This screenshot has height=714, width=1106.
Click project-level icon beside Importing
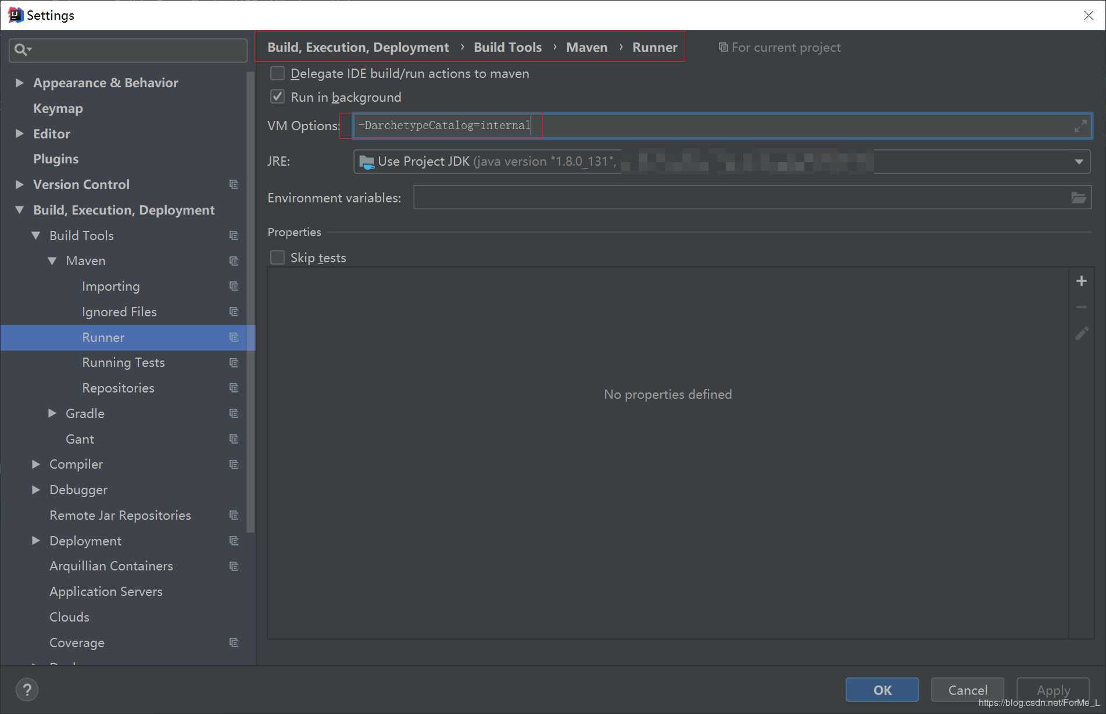click(x=234, y=286)
